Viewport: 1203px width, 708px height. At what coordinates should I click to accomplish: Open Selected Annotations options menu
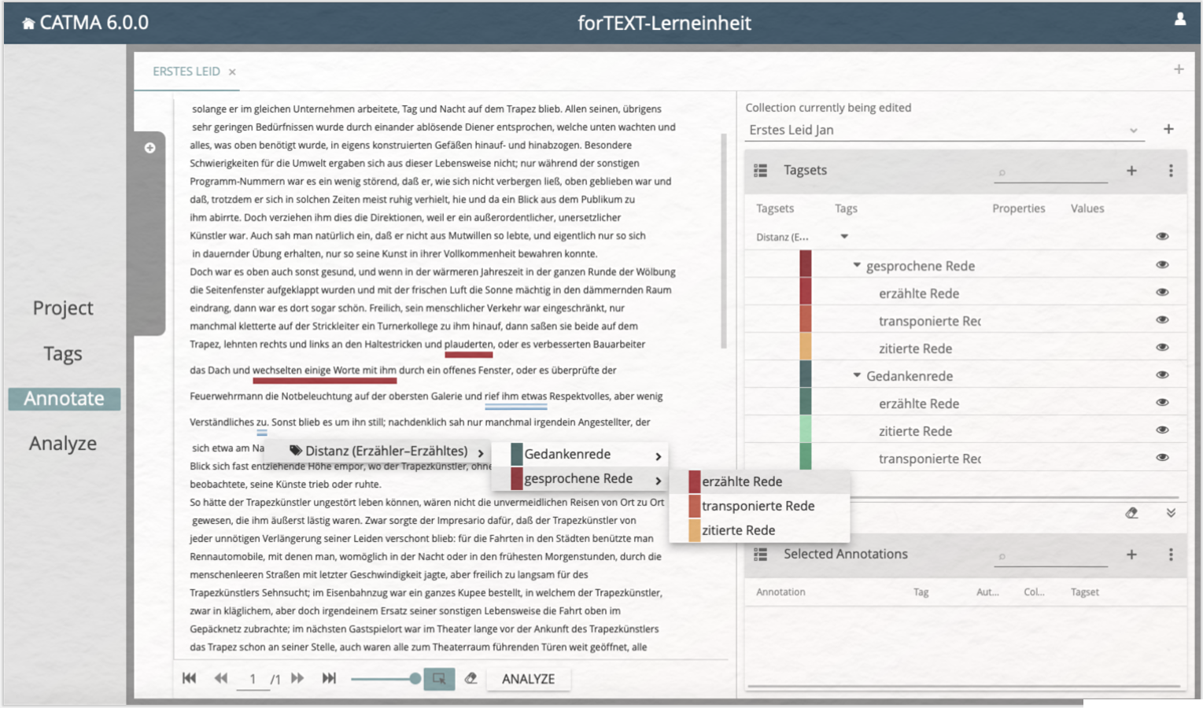click(1171, 555)
